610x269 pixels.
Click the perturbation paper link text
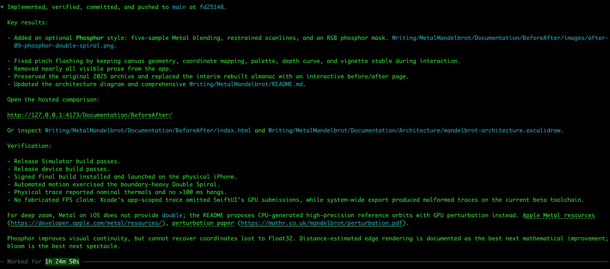[203, 223]
